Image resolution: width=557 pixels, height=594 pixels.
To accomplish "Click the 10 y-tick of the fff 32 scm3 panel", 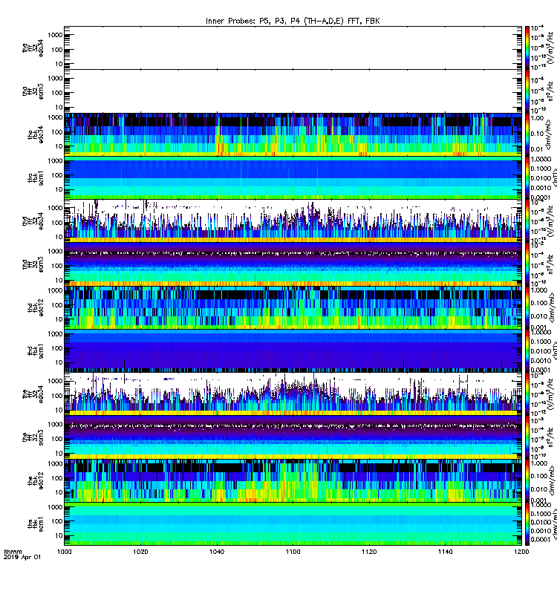I will click(59, 453).
